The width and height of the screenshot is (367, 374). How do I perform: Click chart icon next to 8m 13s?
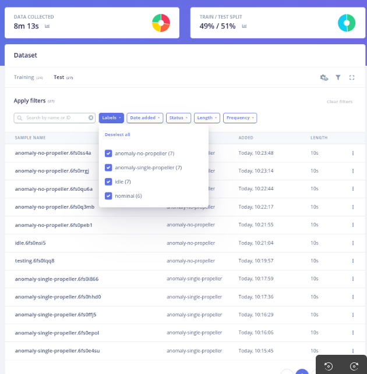point(47,26)
